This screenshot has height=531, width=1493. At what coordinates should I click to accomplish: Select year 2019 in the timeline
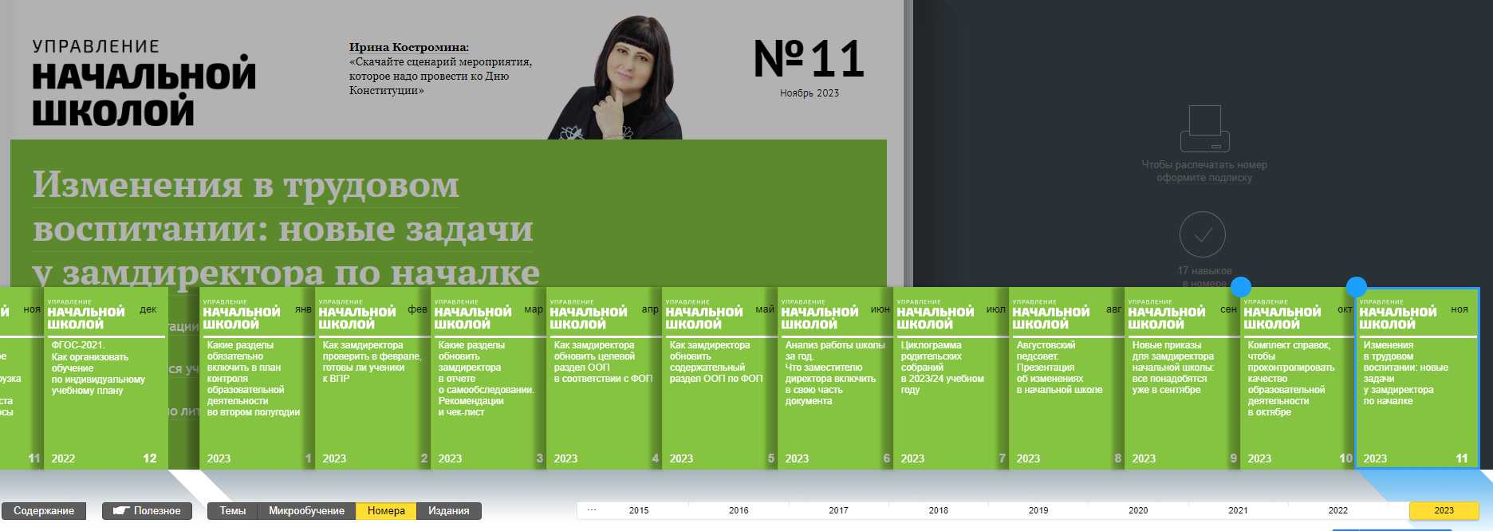1038,510
